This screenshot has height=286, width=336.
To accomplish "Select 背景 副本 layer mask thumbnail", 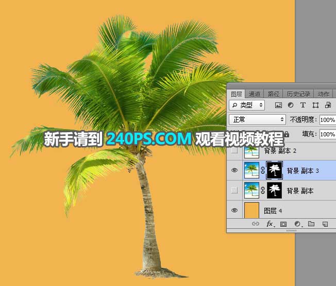I will [x=274, y=190].
